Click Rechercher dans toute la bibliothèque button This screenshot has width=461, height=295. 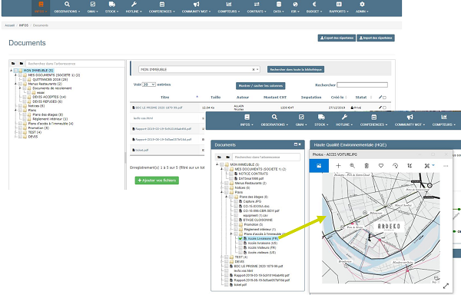coord(296,70)
